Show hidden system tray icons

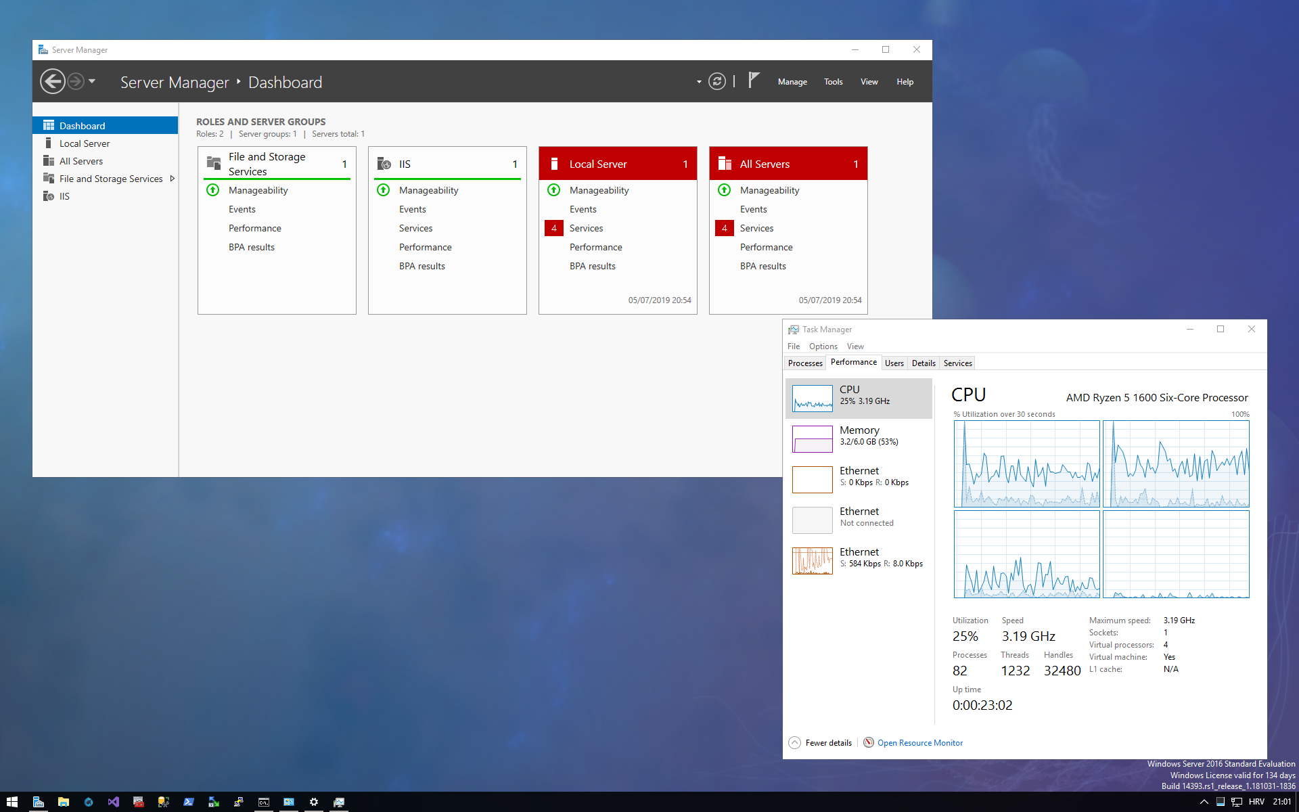click(x=1204, y=802)
